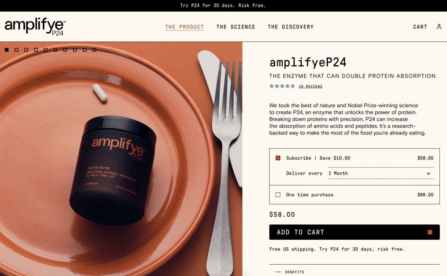Select the last image carousel dot

pos(94,50)
